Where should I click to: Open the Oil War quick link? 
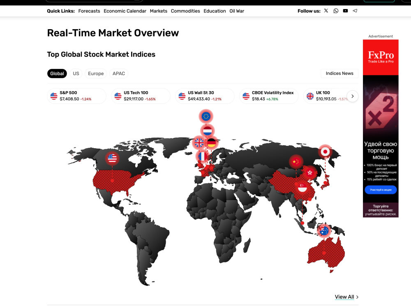point(237,11)
